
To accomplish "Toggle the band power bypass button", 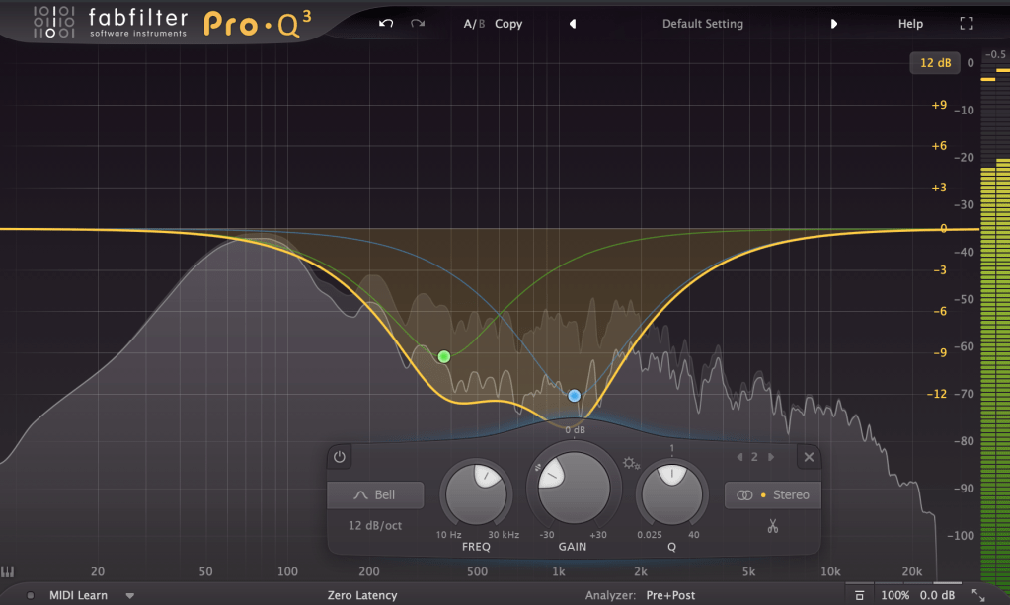I will pyautogui.click(x=340, y=457).
